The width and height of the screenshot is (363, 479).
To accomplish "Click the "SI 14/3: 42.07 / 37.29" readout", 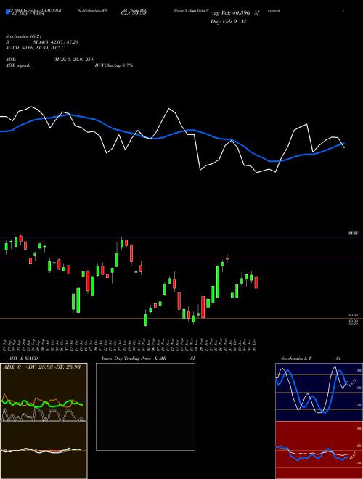I will tap(56, 42).
